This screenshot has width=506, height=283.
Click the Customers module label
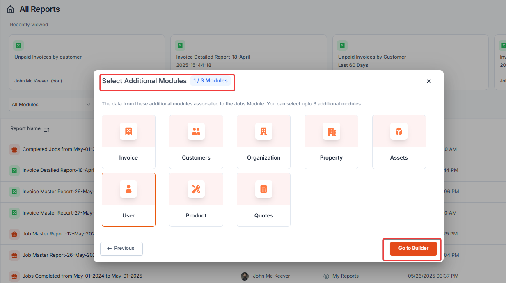coord(196,157)
